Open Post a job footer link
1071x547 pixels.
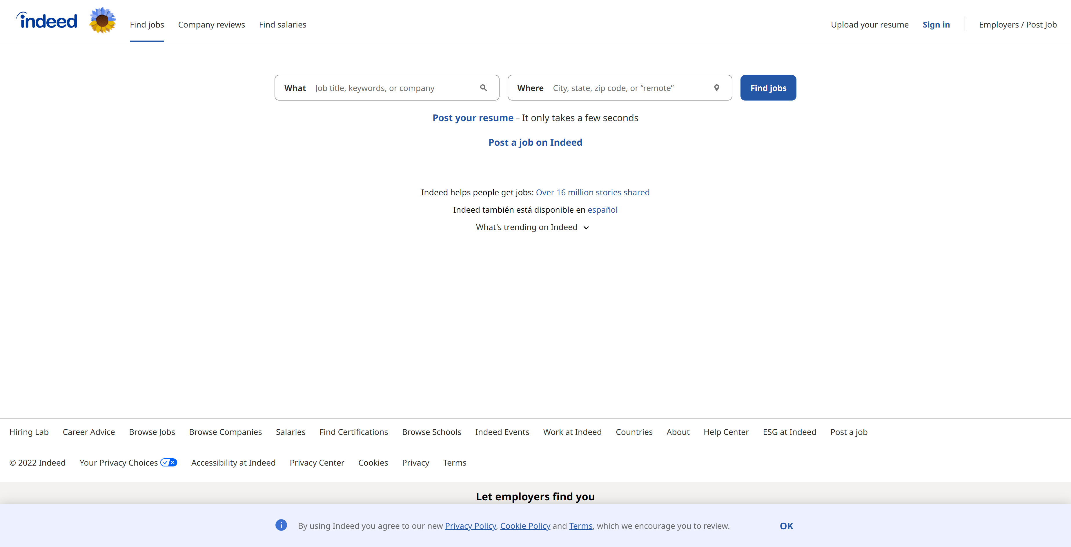pos(849,432)
